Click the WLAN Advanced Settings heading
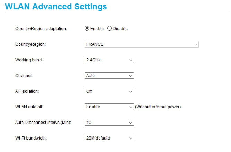This screenshot has height=152, width=231. point(56,6)
